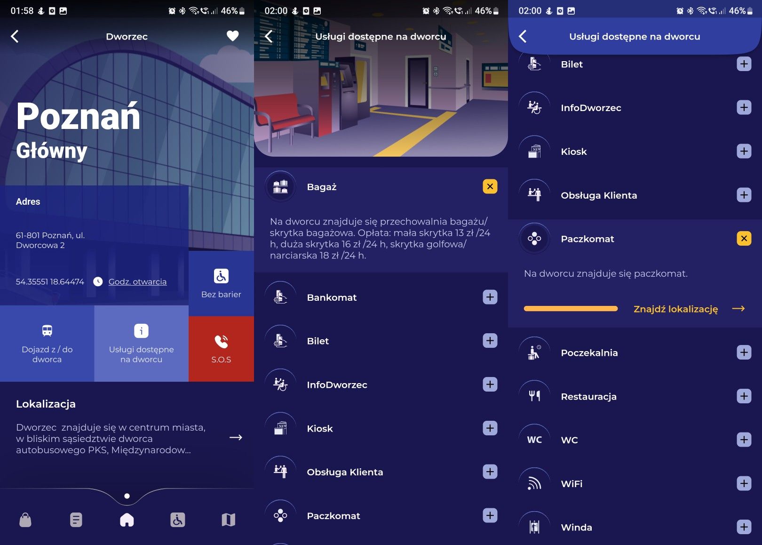Viewport: 762px width, 545px height.
Task: Tap Obsługa Klienta icon on screen with Bagaż open
Action: (280, 472)
